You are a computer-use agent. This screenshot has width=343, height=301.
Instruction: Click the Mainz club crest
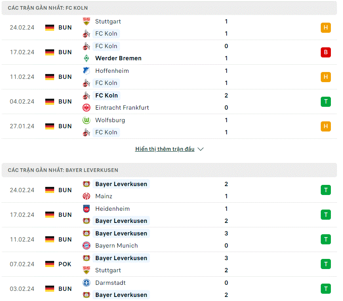point(86,196)
